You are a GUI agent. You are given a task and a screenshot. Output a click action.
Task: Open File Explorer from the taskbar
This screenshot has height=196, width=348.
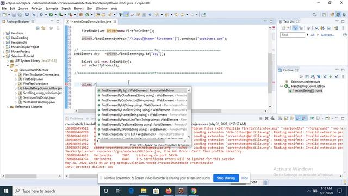click(x=144, y=191)
